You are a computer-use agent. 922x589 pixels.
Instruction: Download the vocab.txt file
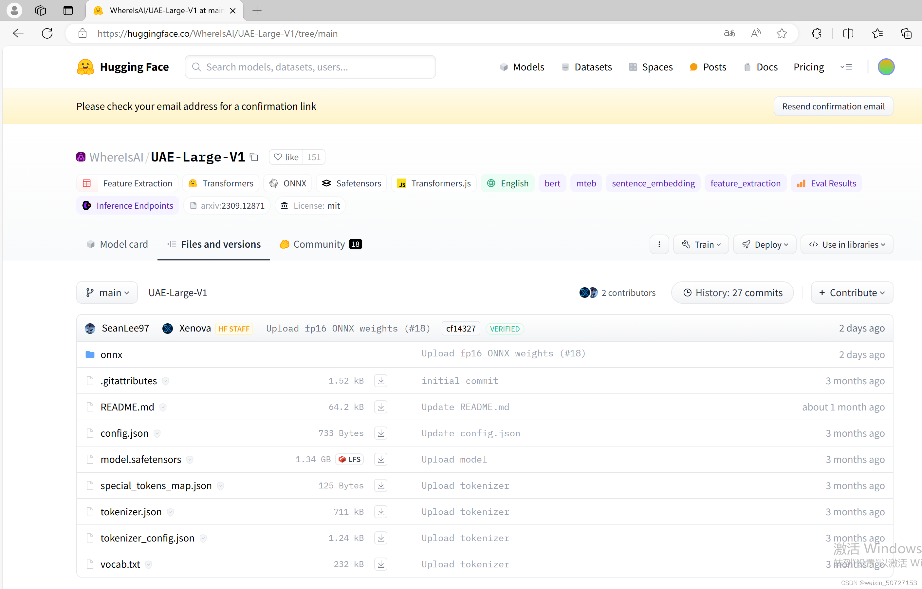click(x=380, y=564)
